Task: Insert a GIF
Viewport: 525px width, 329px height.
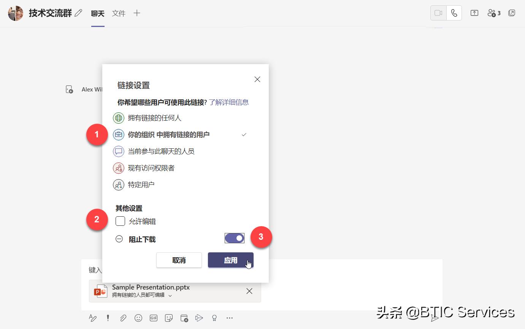Action: coord(154,318)
